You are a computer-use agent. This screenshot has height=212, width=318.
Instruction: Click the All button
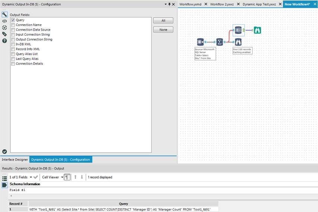(163, 20)
